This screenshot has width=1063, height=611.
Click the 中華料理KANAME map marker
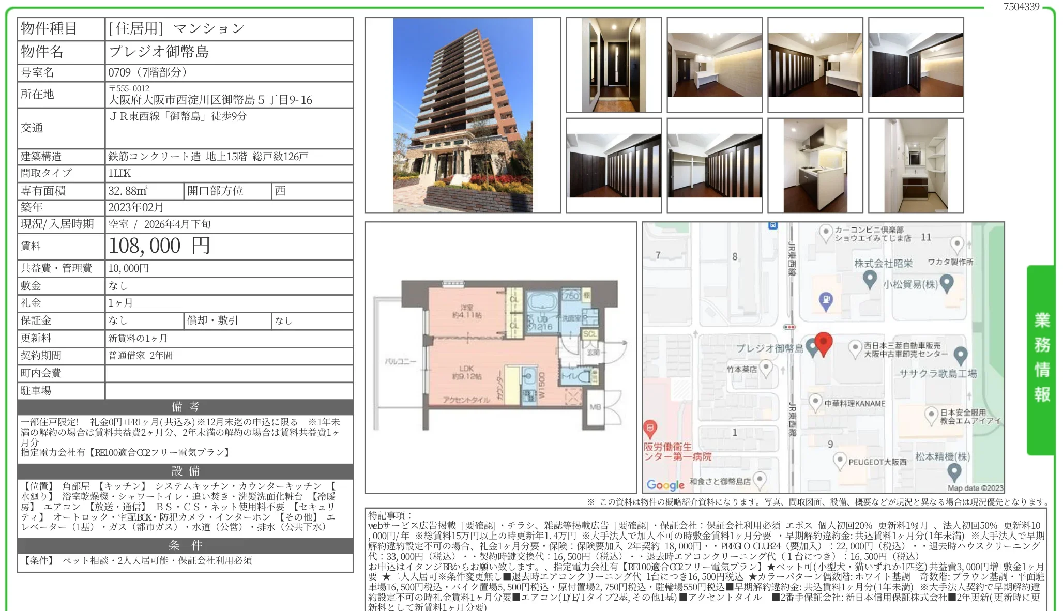pos(815,402)
